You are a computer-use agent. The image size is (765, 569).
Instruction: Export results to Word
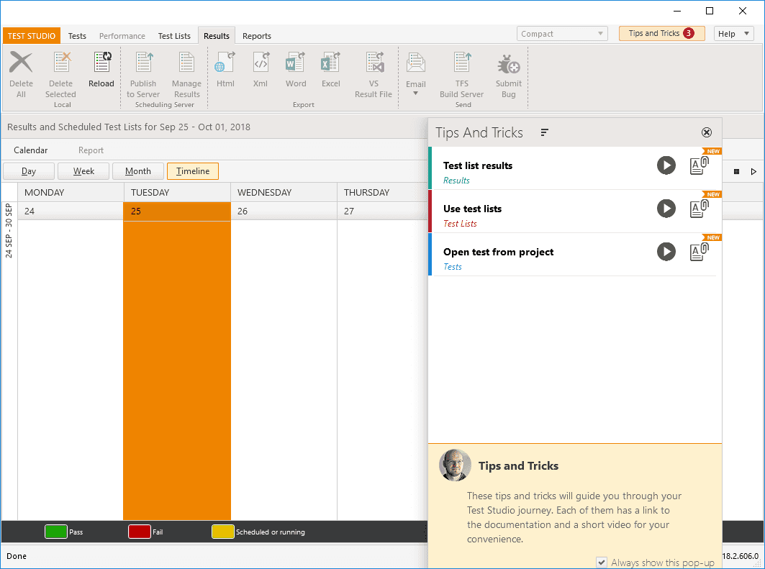tap(295, 63)
